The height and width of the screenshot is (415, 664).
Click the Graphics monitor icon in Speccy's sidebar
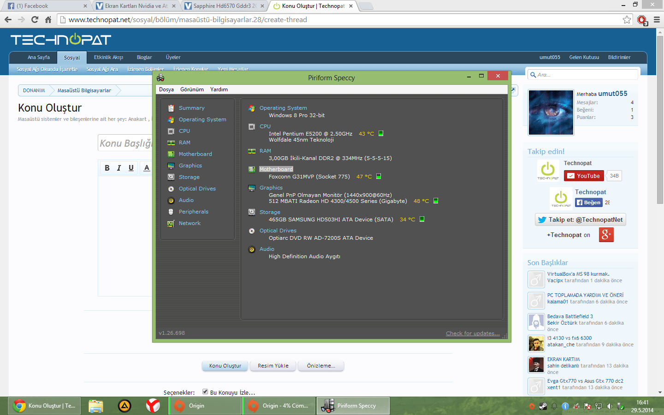click(171, 166)
